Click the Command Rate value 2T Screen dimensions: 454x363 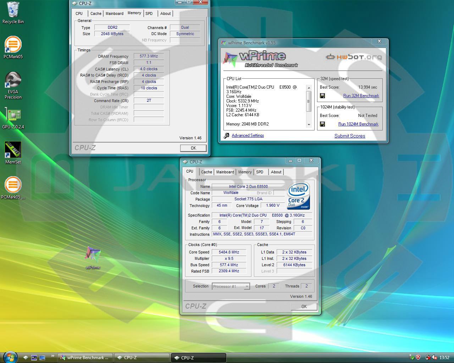pyautogui.click(x=149, y=101)
